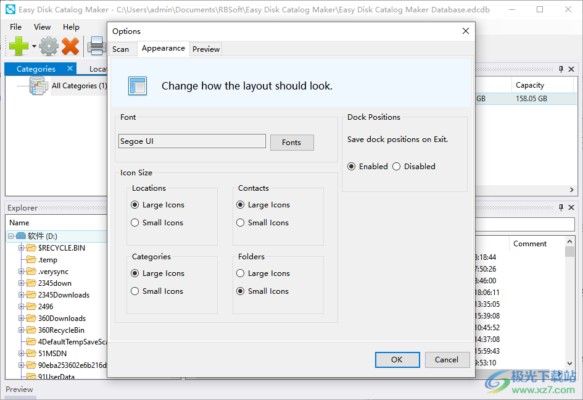Expand the 2345Downloads folder
Screen dimensions: 583x400
22,294
